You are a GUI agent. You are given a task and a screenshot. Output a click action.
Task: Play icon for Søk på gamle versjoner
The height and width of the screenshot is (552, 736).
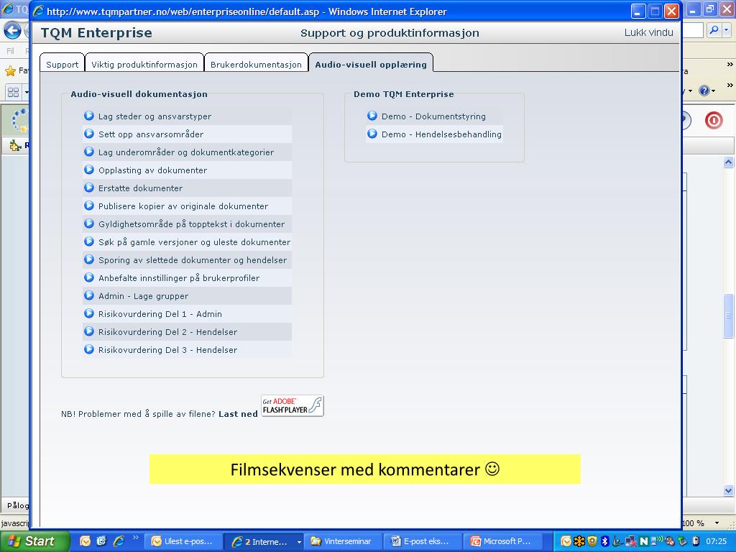(88, 241)
